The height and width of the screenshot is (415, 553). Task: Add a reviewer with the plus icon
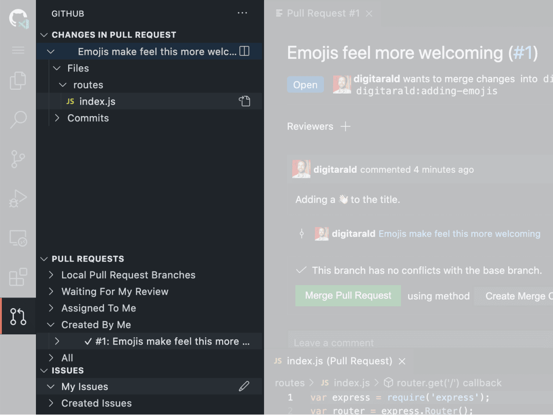pos(345,127)
